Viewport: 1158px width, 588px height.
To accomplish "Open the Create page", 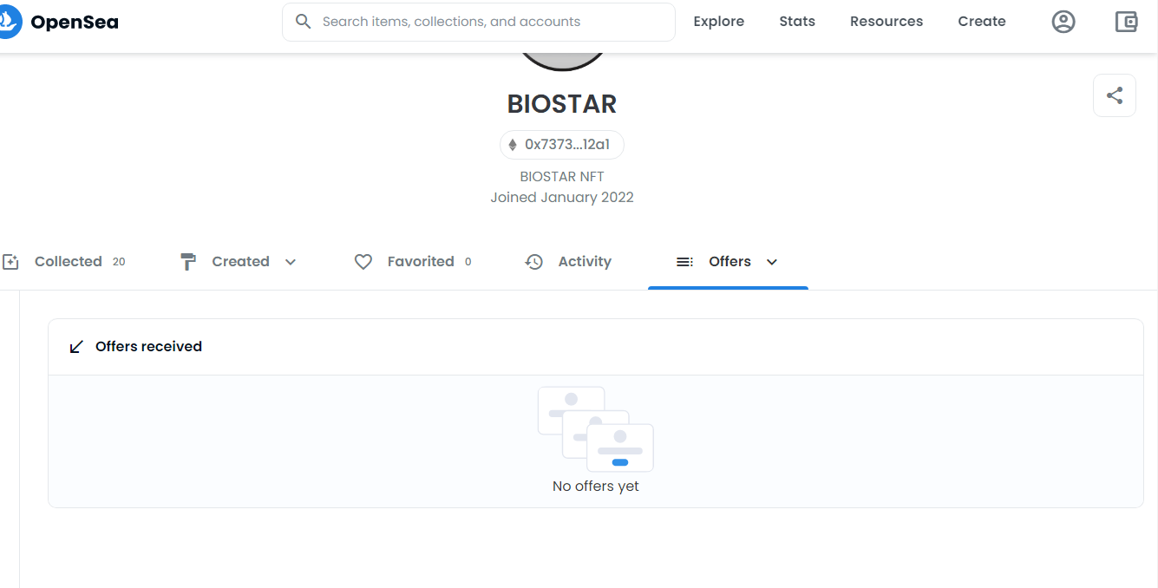I will point(982,22).
